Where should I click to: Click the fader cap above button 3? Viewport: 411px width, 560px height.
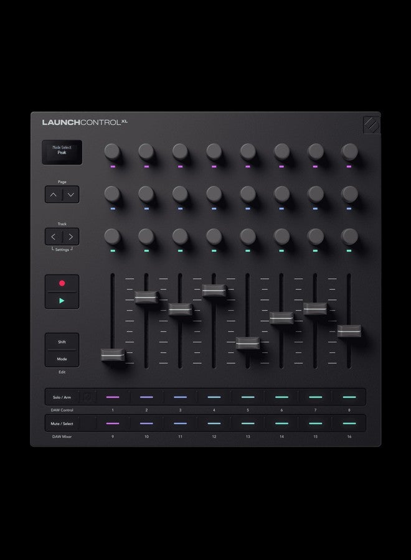coord(180,309)
